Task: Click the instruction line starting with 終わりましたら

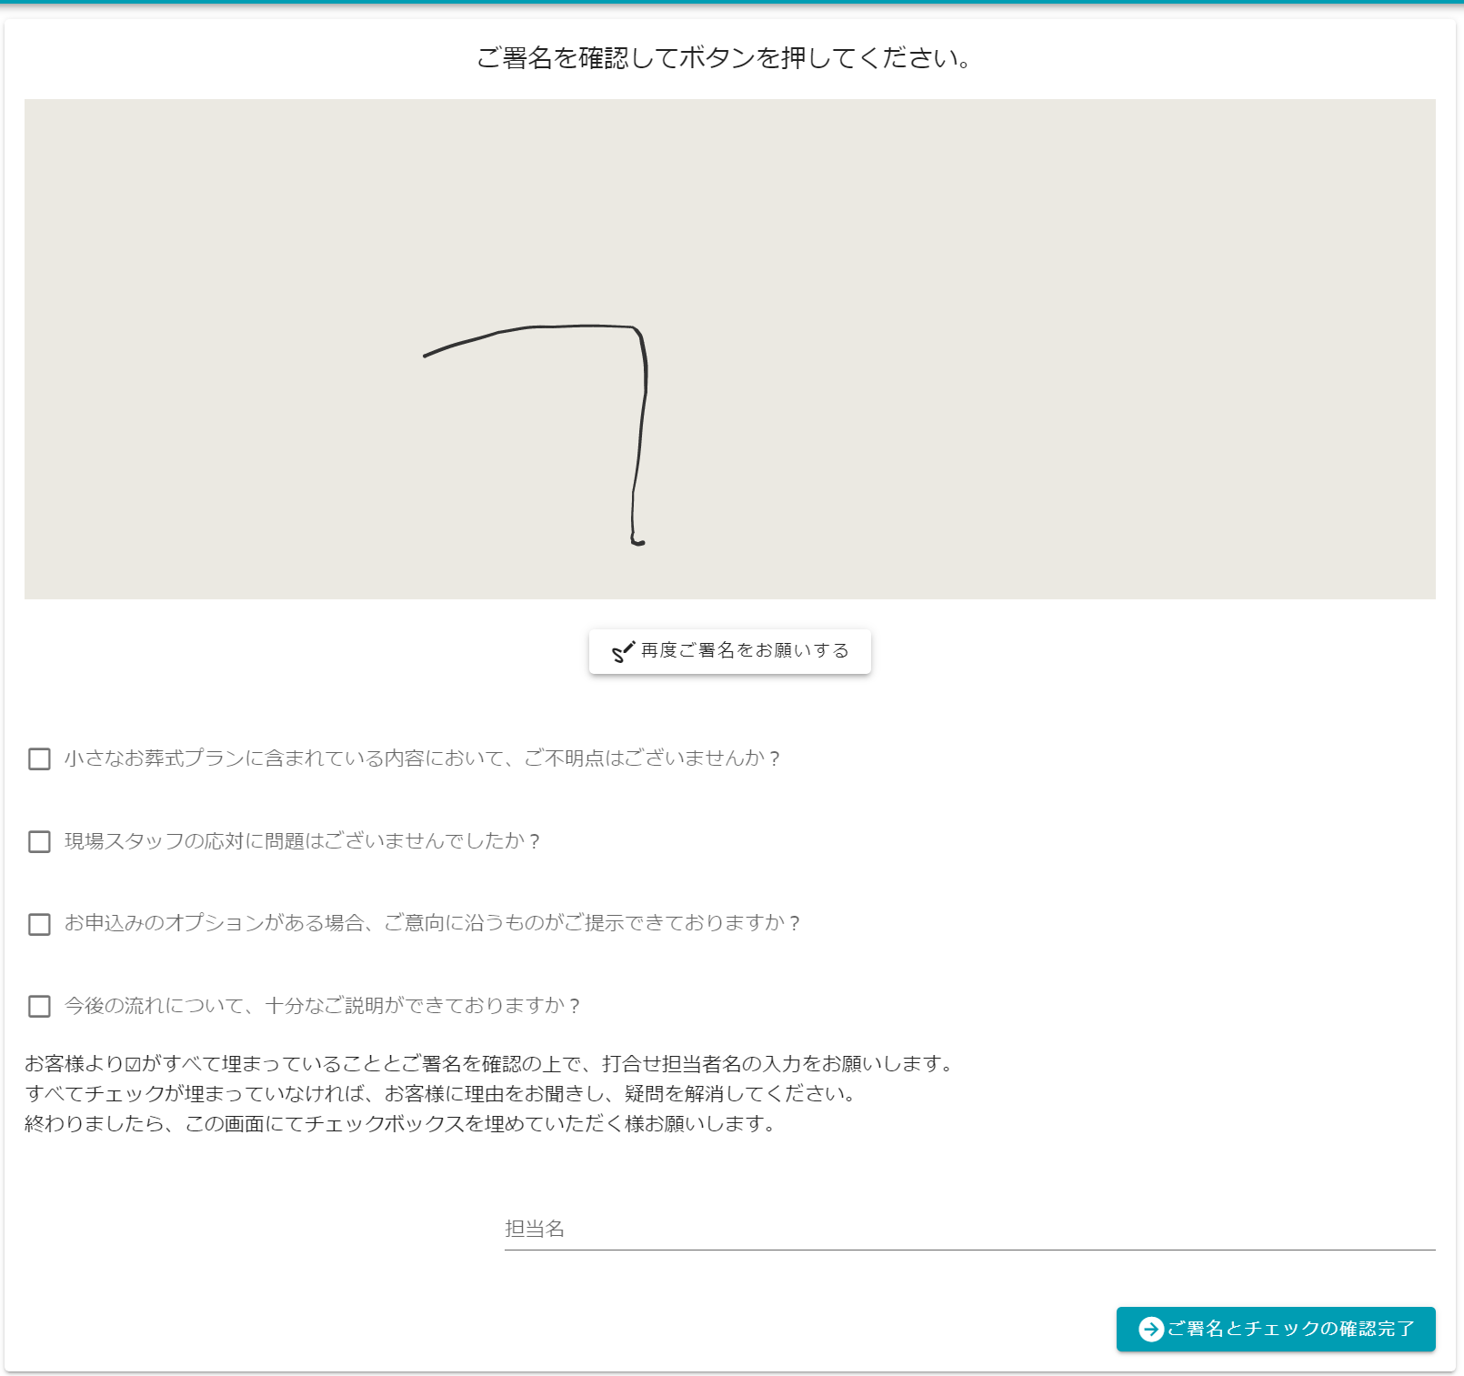Action: click(402, 1124)
